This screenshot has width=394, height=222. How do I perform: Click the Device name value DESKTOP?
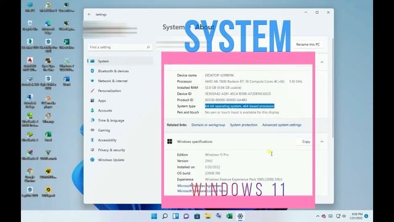219,75
